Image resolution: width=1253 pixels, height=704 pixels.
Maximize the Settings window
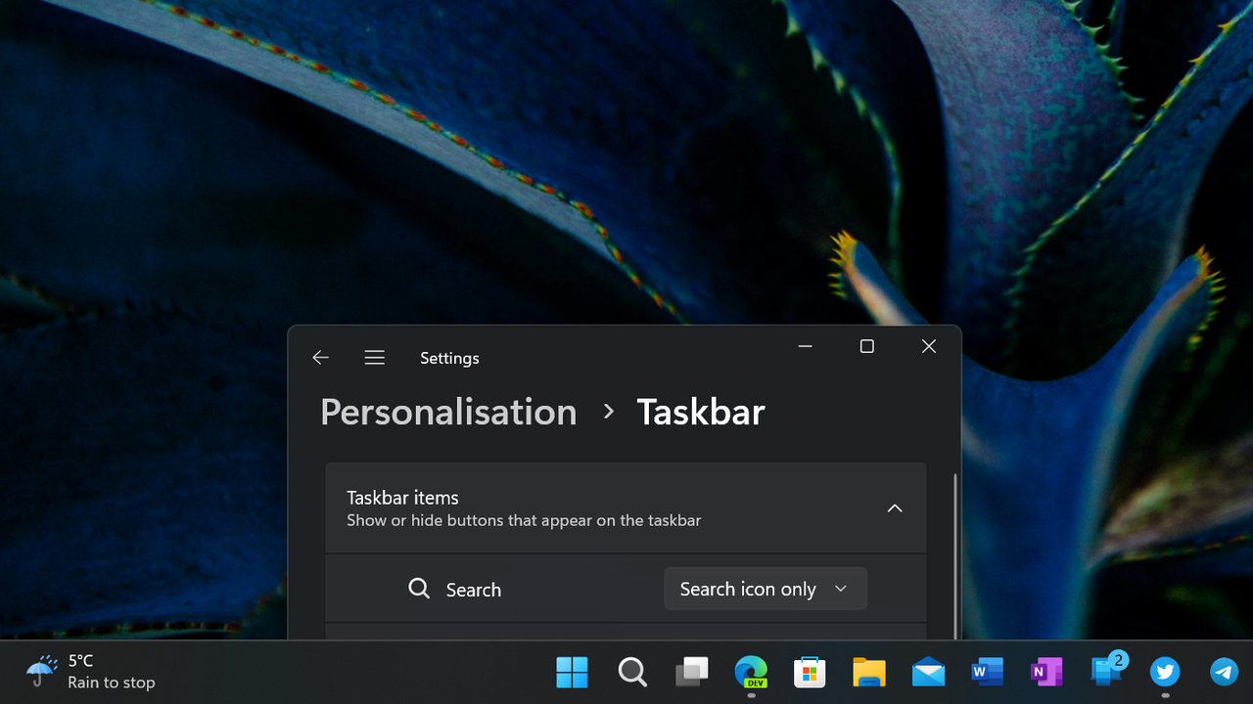pyautogui.click(x=866, y=346)
